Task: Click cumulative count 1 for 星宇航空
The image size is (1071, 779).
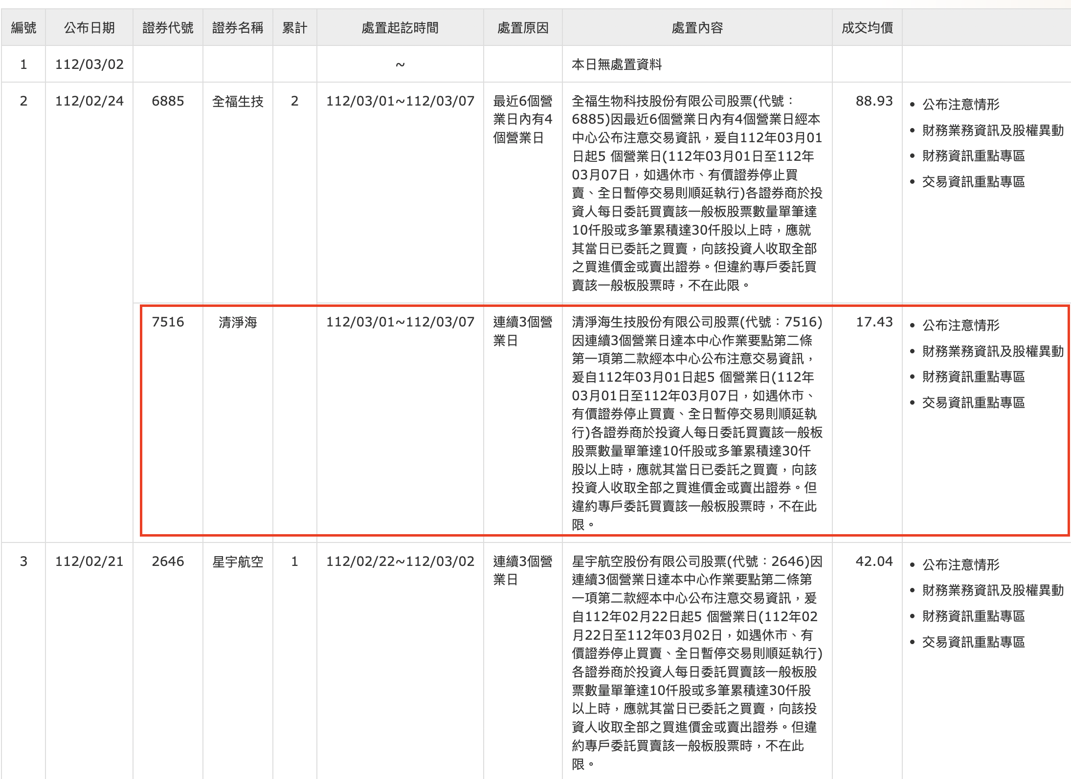Action: (x=294, y=562)
